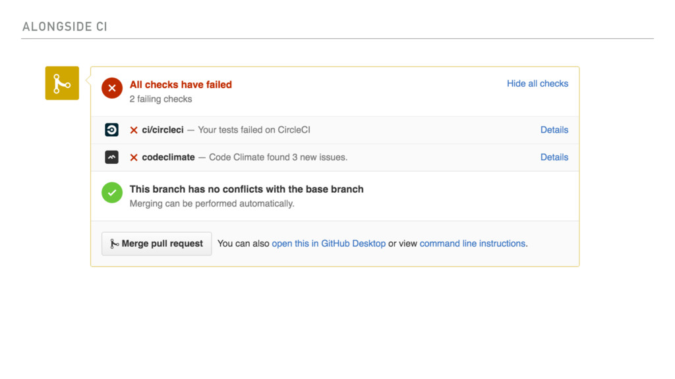Open Details for ci/circleci check

pyautogui.click(x=554, y=130)
